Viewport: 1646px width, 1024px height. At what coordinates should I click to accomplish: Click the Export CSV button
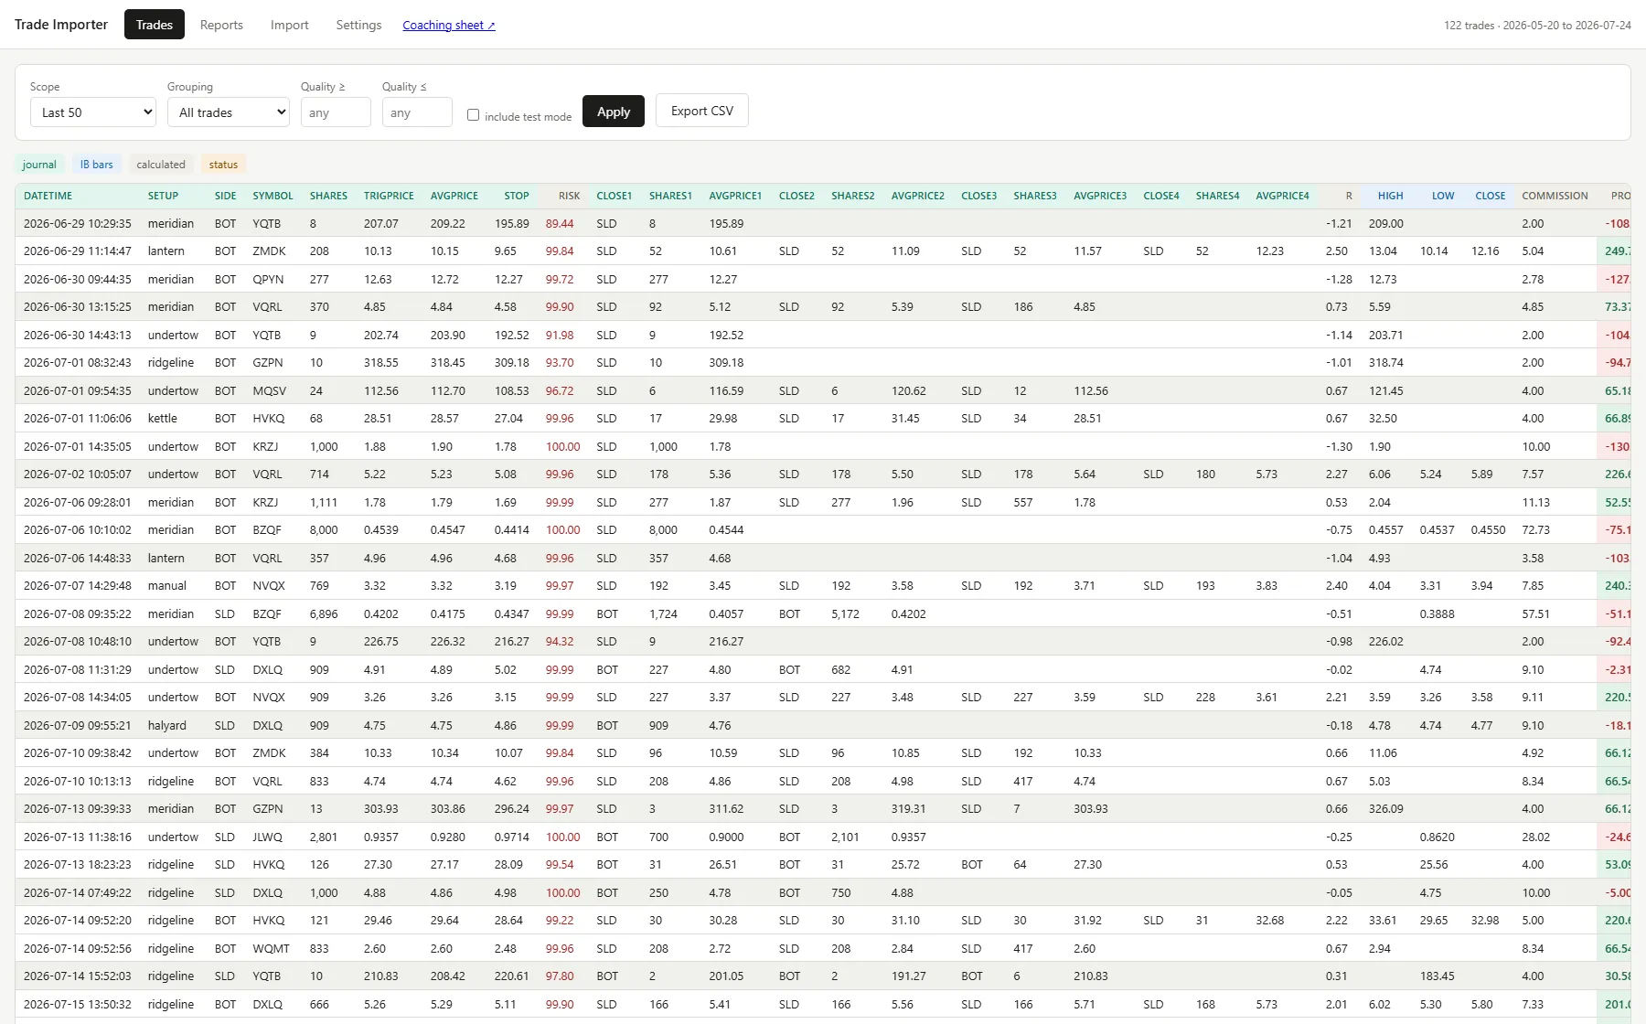pyautogui.click(x=702, y=111)
